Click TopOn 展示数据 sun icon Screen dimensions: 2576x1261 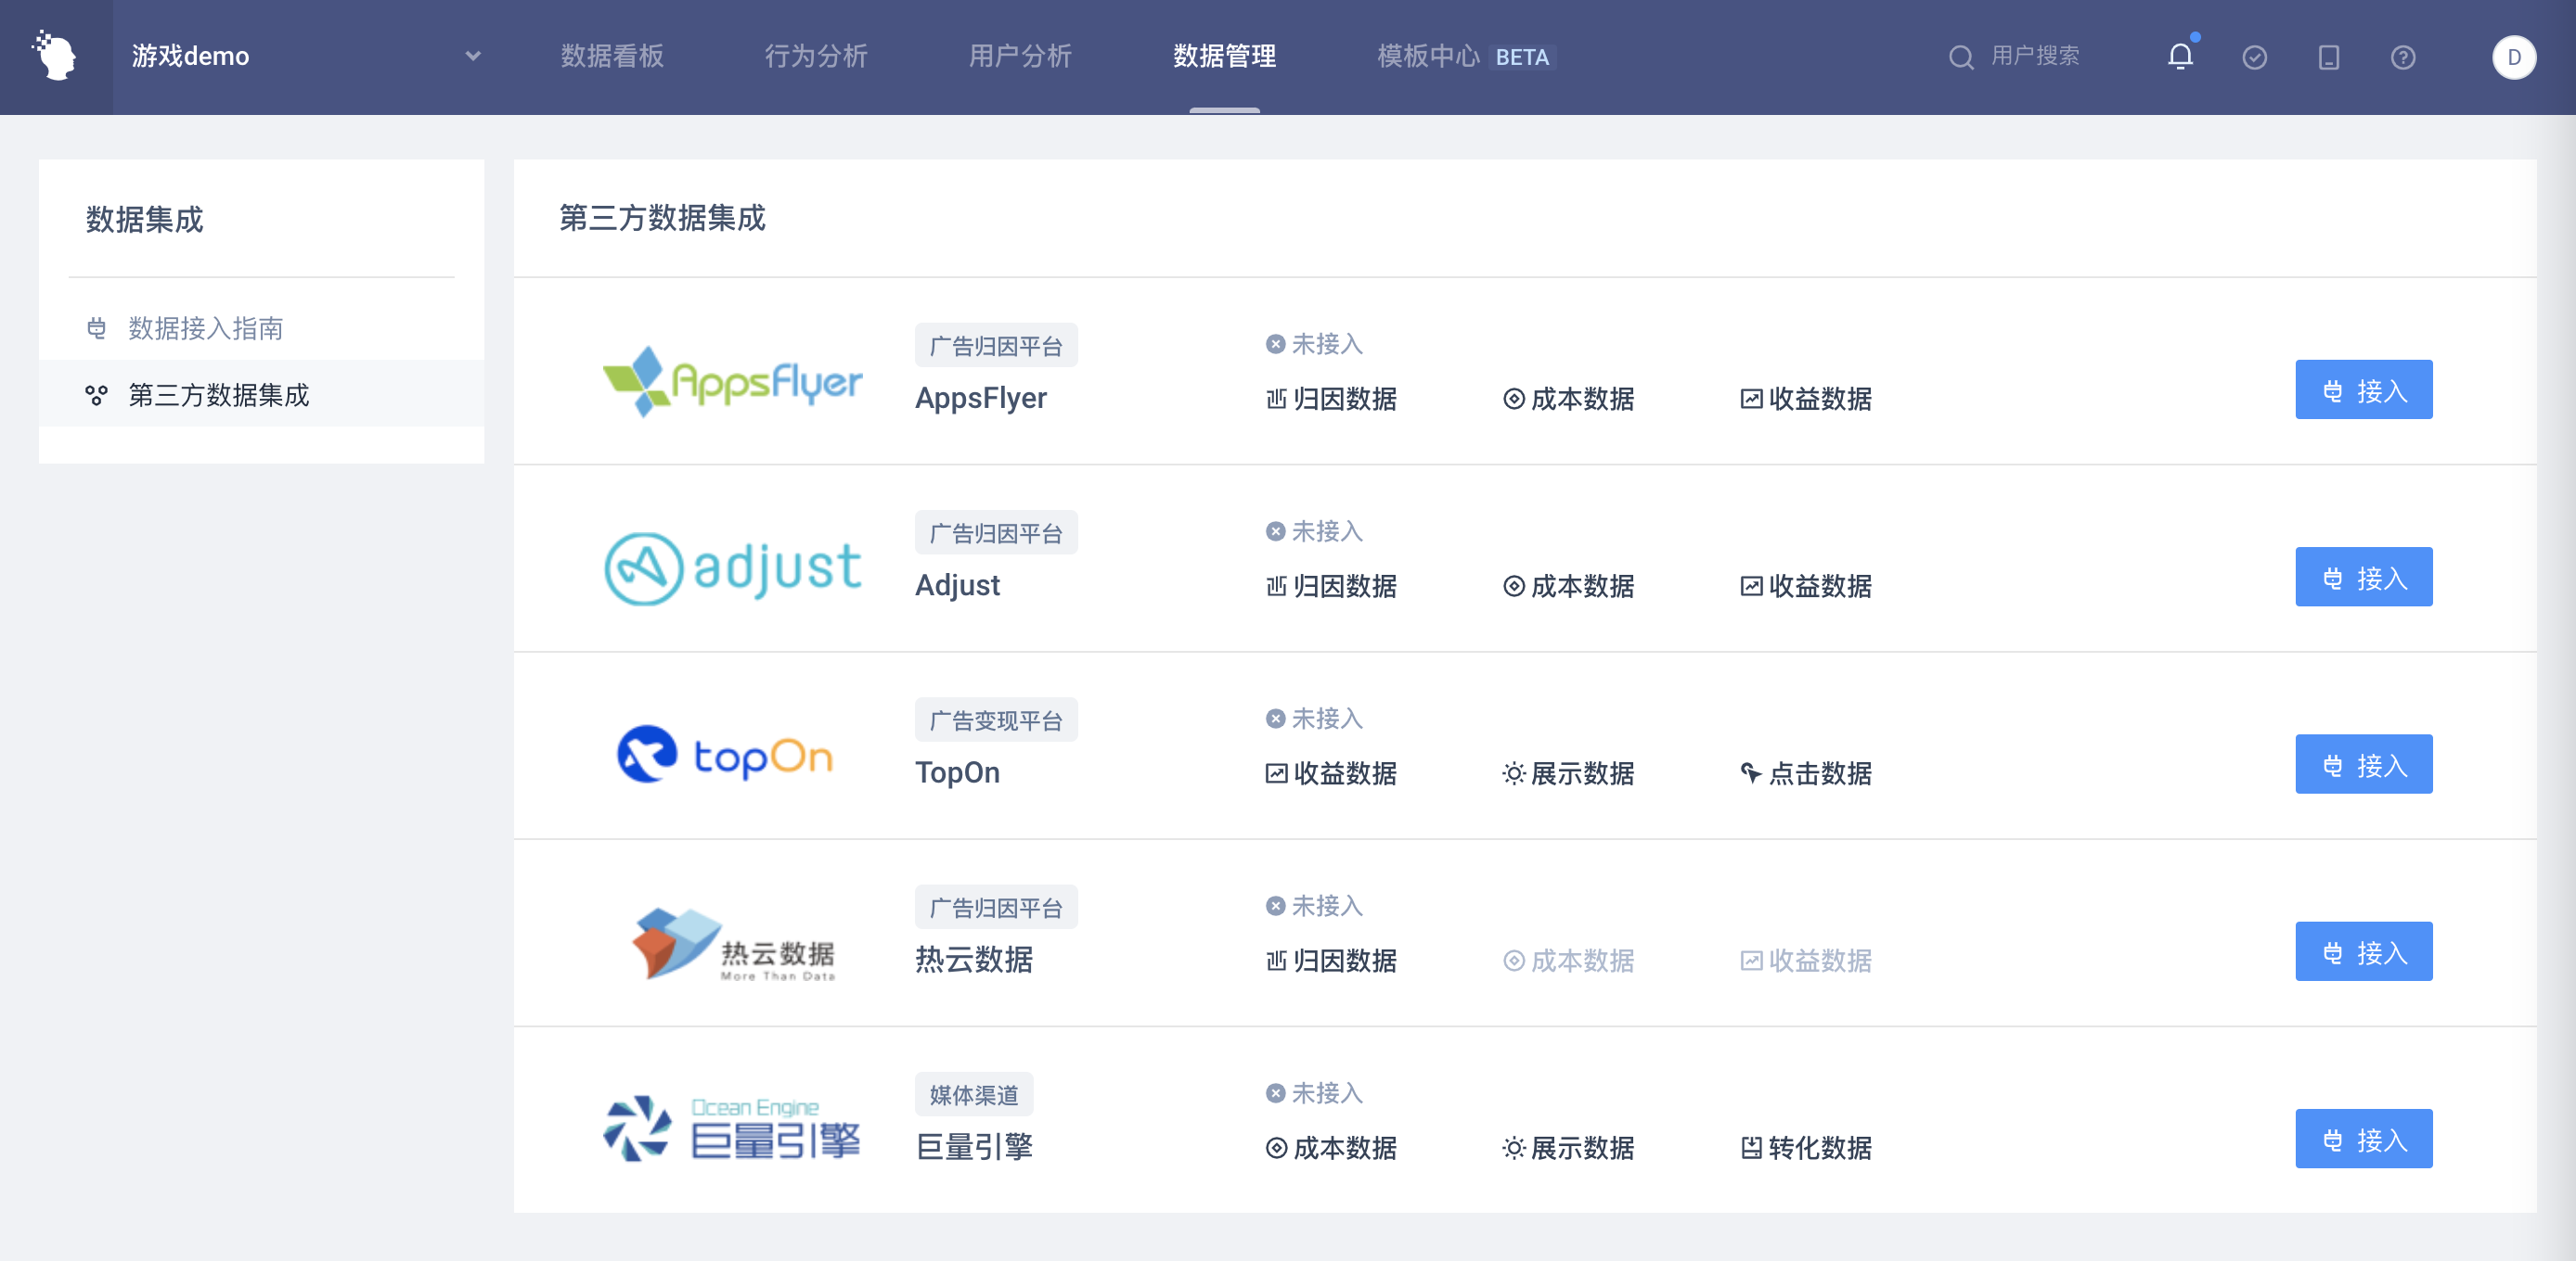point(1514,773)
